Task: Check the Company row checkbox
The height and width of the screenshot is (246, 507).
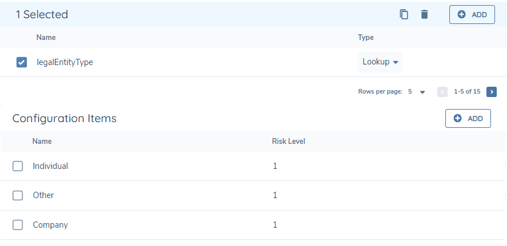Action: pos(18,225)
